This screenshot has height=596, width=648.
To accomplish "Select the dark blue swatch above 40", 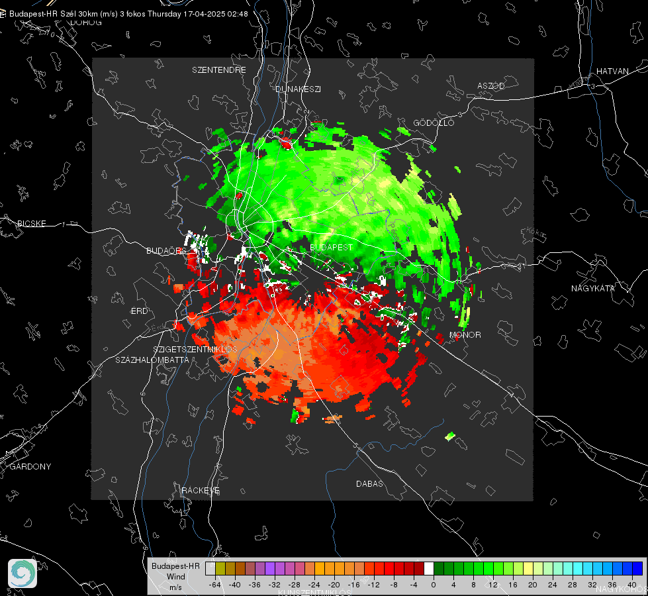I will click(637, 568).
